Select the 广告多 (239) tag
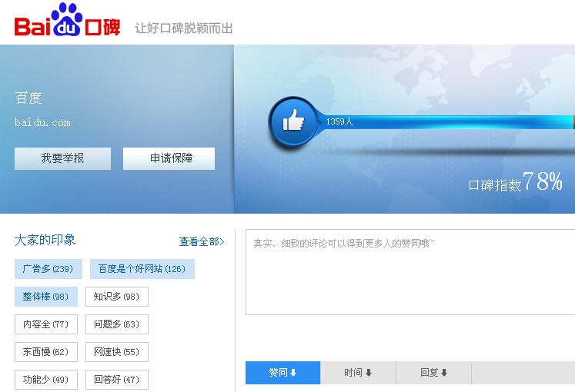Image resolution: width=575 pixels, height=392 pixels. pos(48,269)
